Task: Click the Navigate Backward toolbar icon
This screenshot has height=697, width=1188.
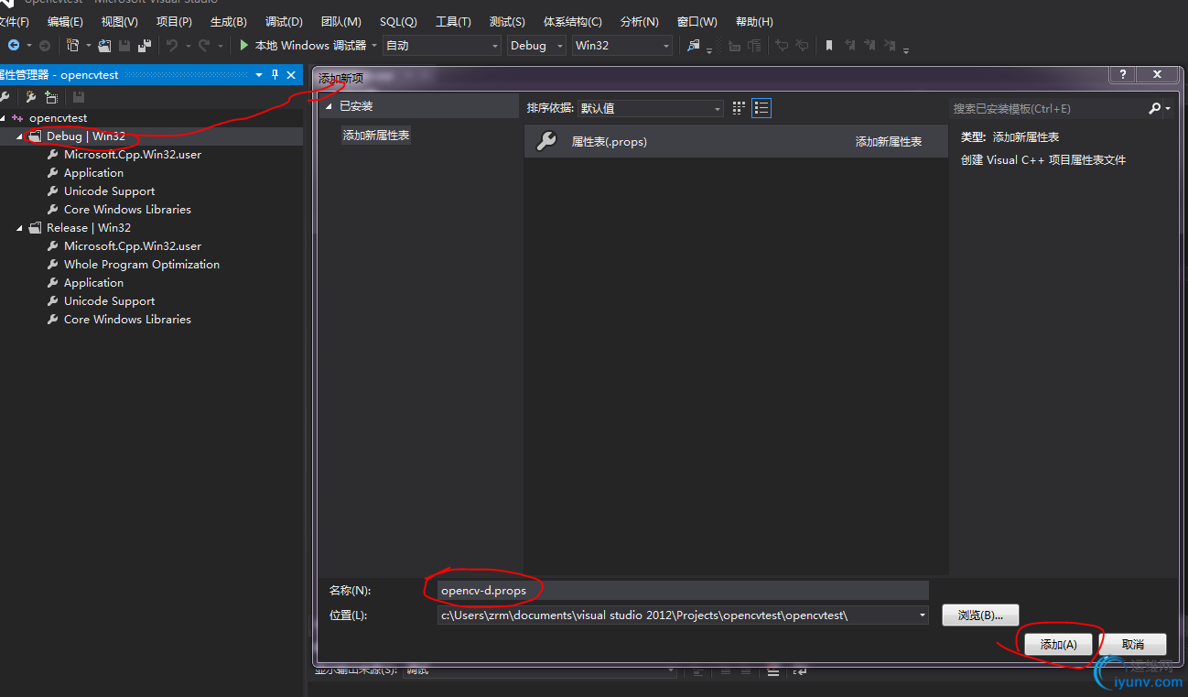Action: tap(14, 45)
